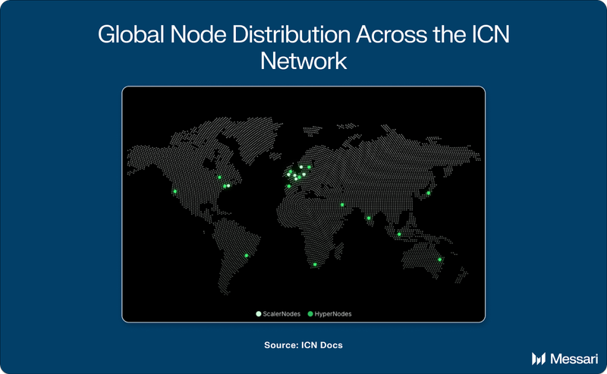Select the green node in India
The image size is (607, 374).
pyautogui.click(x=369, y=218)
